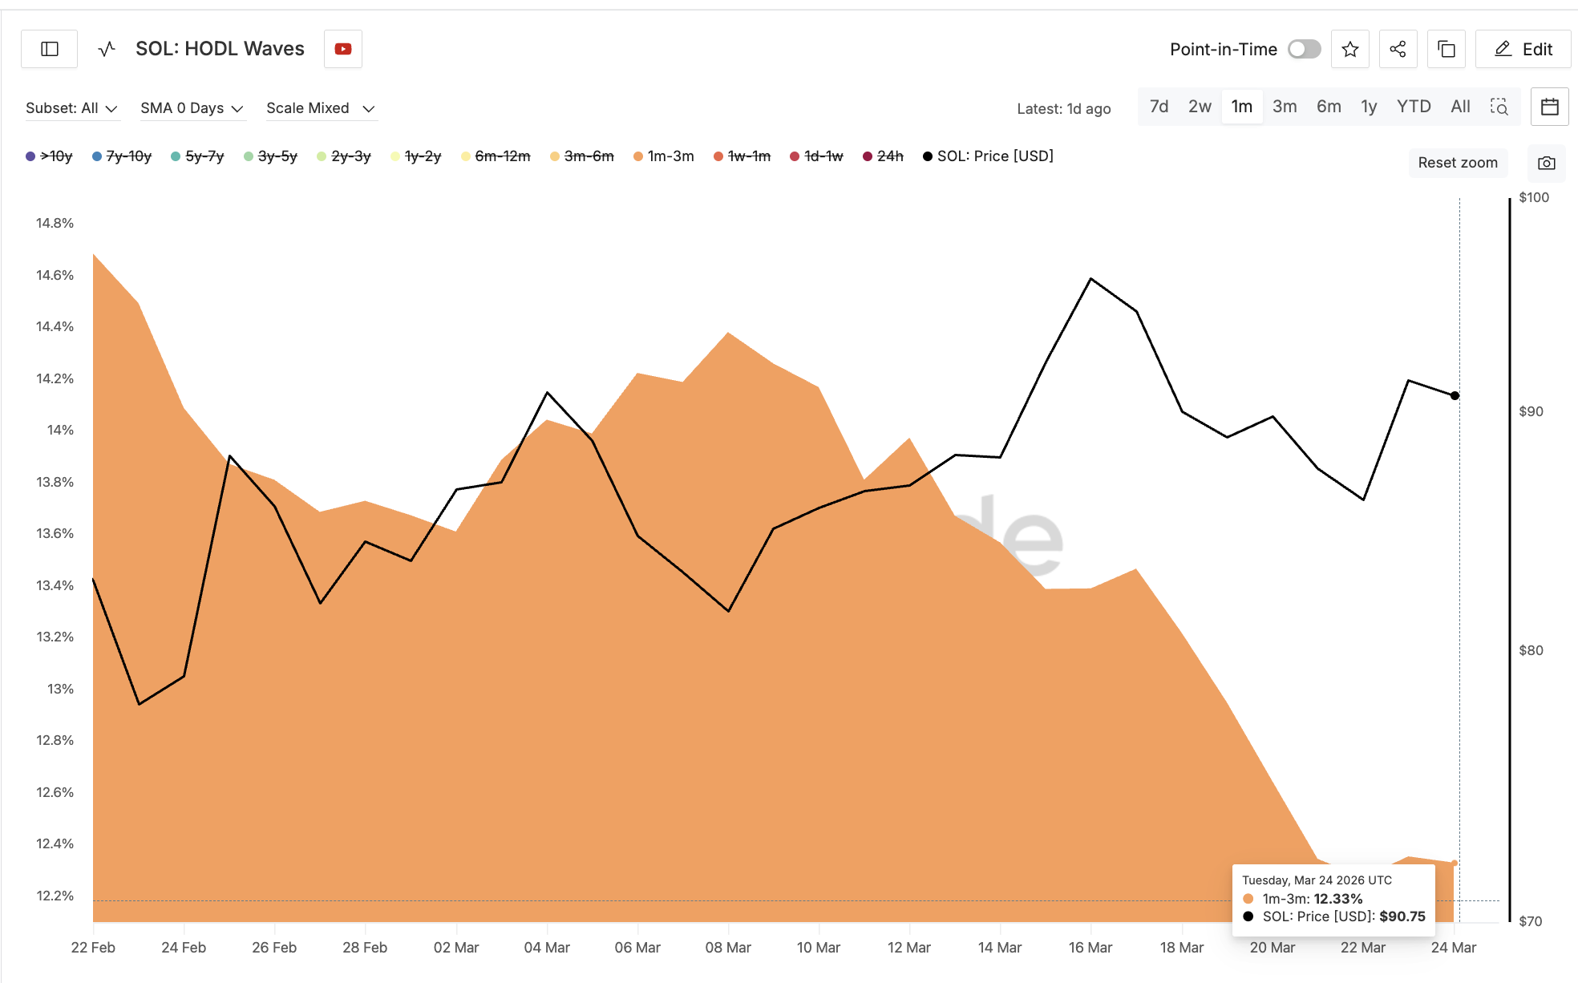This screenshot has height=983, width=1578.
Task: Enable the Point-in-Time switch
Action: pos(1304,49)
